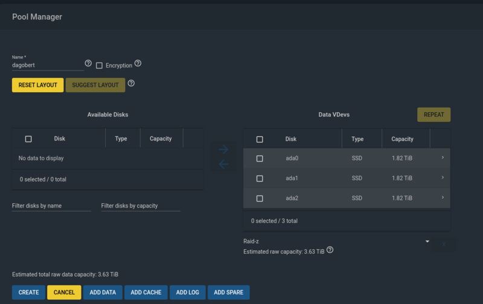
Task: Sort Data VDevs by Capacity column
Action: point(402,139)
